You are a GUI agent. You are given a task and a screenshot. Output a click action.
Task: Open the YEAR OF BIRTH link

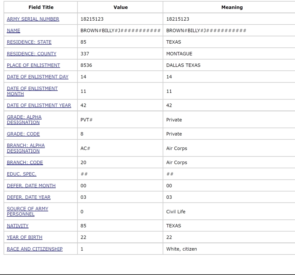[x=25, y=237]
